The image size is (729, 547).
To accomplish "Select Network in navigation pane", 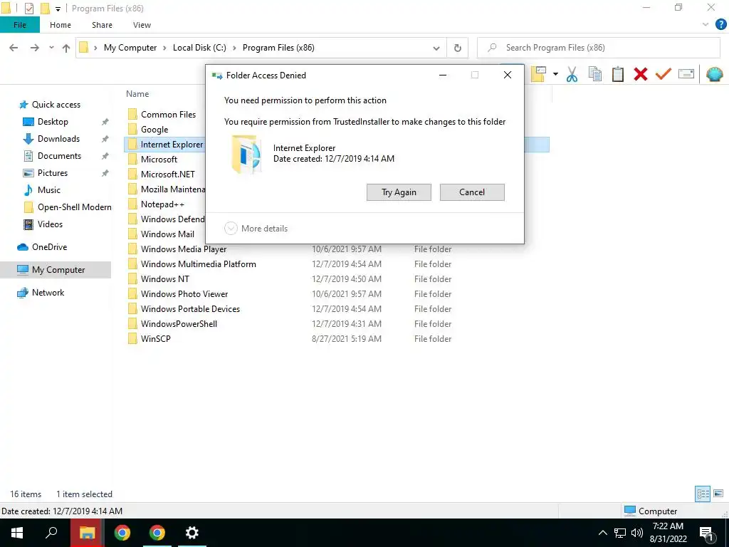I will click(48, 293).
